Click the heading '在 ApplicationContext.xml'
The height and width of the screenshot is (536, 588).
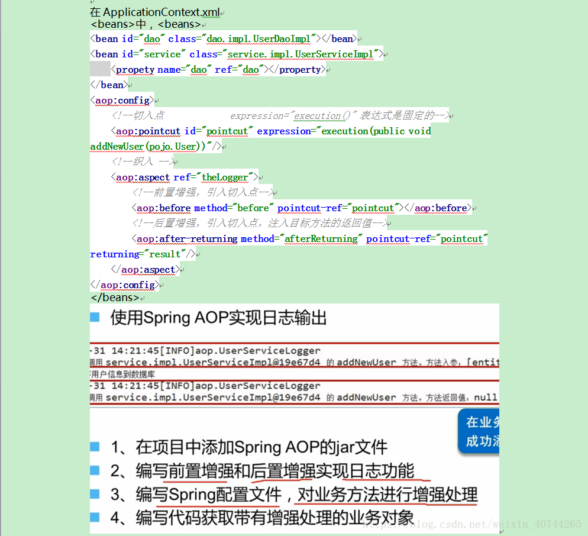click(x=155, y=12)
